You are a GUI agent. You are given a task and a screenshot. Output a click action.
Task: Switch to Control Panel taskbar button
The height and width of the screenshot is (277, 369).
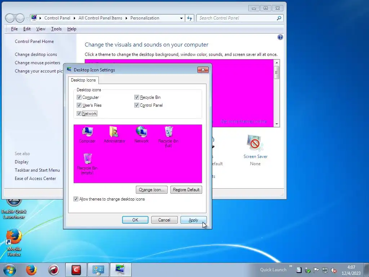pos(98,270)
